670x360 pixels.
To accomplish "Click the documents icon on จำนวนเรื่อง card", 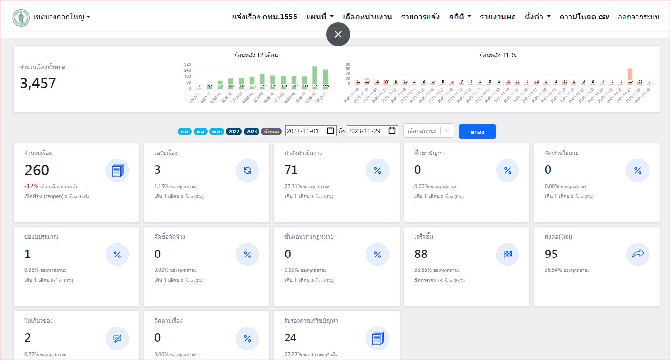I will (x=117, y=171).
